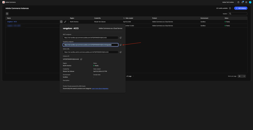Open Items per page dropdown

click(x=242, y=76)
